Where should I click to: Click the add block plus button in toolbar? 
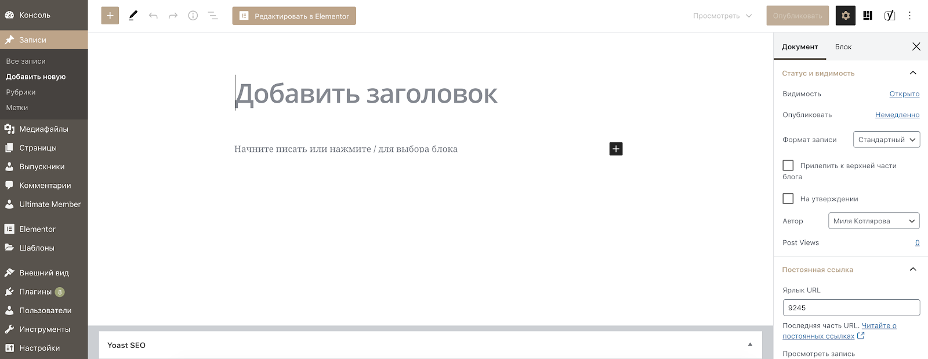tap(110, 16)
